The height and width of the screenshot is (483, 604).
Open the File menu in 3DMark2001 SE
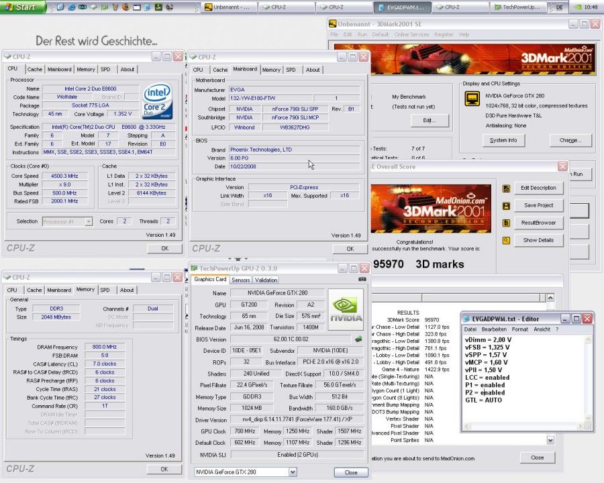point(334,34)
